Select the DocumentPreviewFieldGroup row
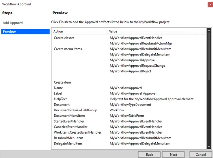This screenshot has height=158, width=213. (x=75, y=110)
